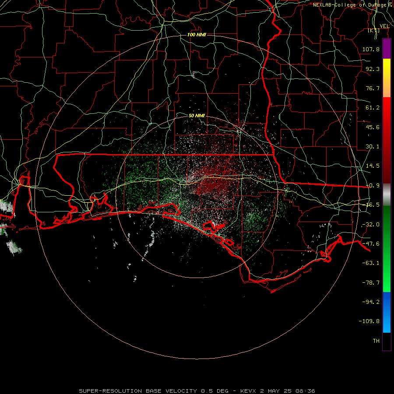Click the 107.8 value on the velocity scale

coord(371,49)
